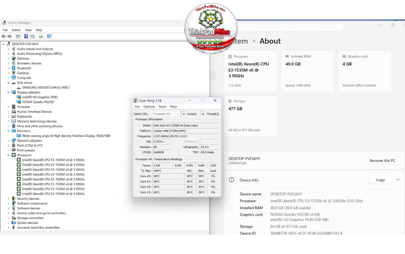Click the Bluetooth category icon

pyautogui.click(x=13, y=68)
